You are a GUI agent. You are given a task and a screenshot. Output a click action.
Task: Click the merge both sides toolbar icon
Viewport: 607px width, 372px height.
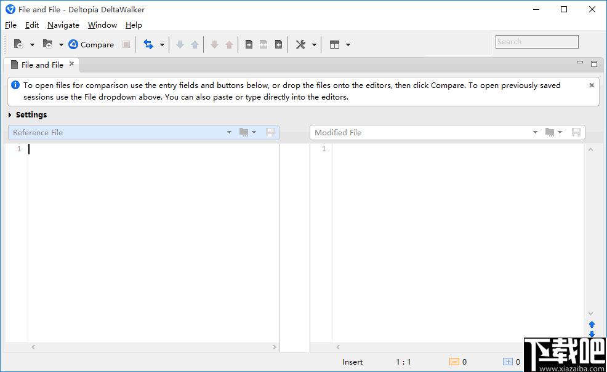pyautogui.click(x=263, y=44)
